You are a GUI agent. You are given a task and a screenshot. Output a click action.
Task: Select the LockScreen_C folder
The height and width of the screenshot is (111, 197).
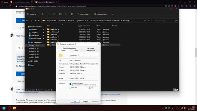point(54,35)
